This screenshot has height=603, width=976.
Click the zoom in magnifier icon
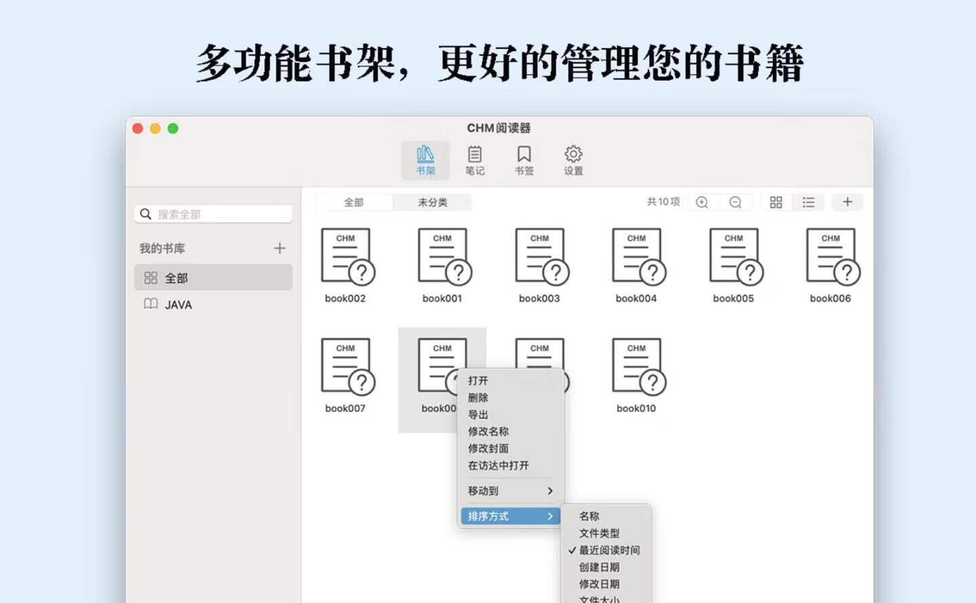click(702, 203)
